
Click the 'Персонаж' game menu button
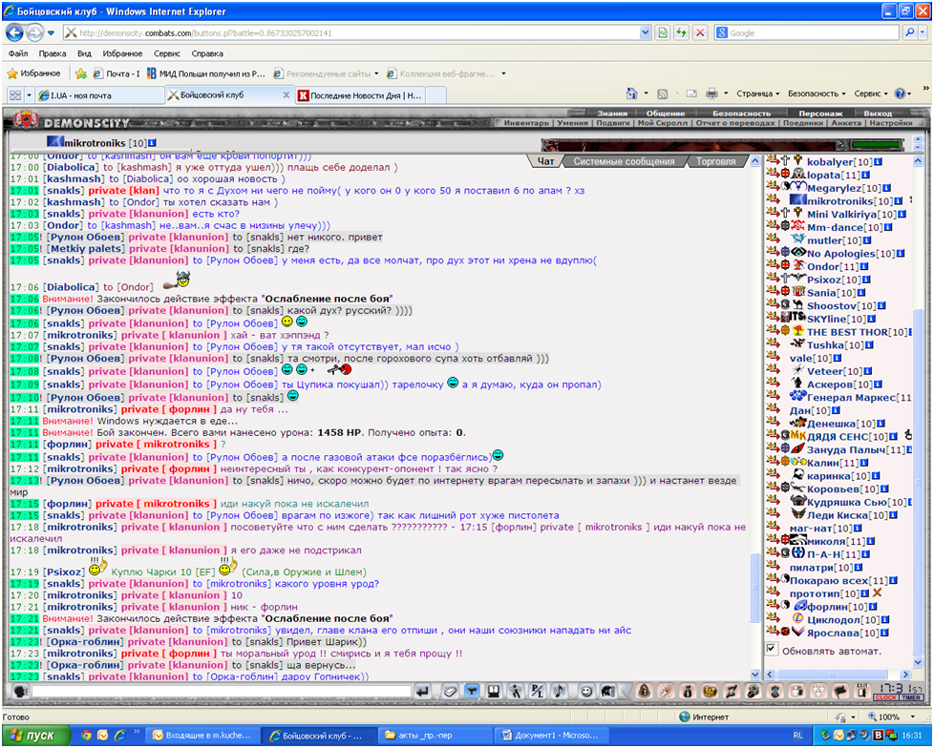click(820, 114)
